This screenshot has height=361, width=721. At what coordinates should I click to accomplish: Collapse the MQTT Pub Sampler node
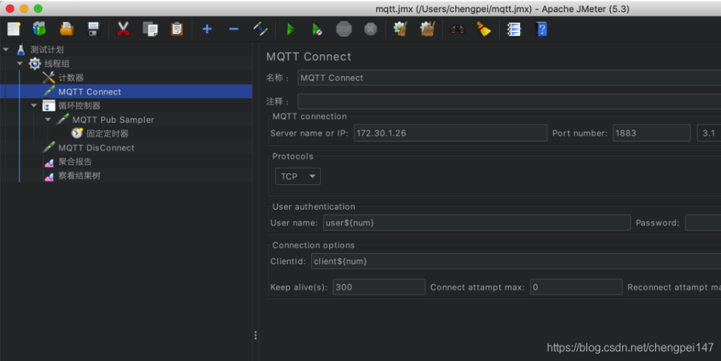(48, 119)
